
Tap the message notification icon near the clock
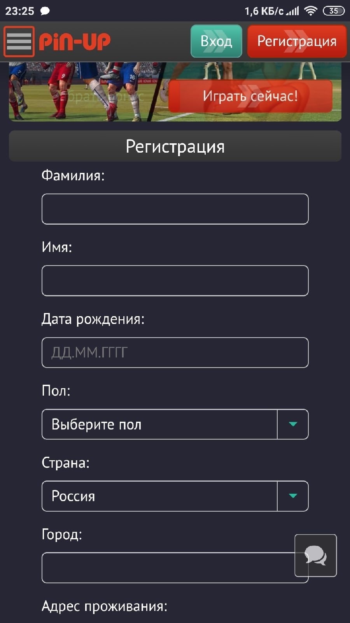tap(44, 11)
